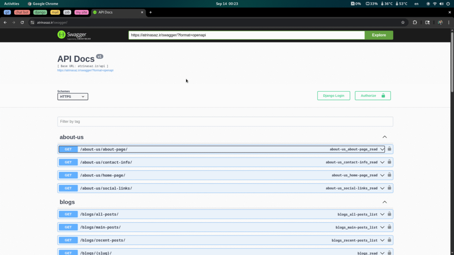Open the swagger openapi format link

click(x=85, y=70)
